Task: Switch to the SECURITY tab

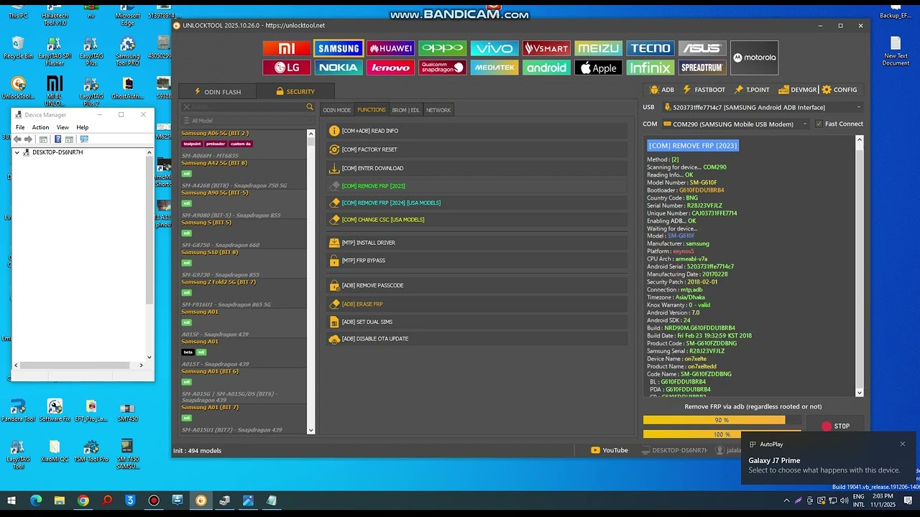Action: point(295,91)
